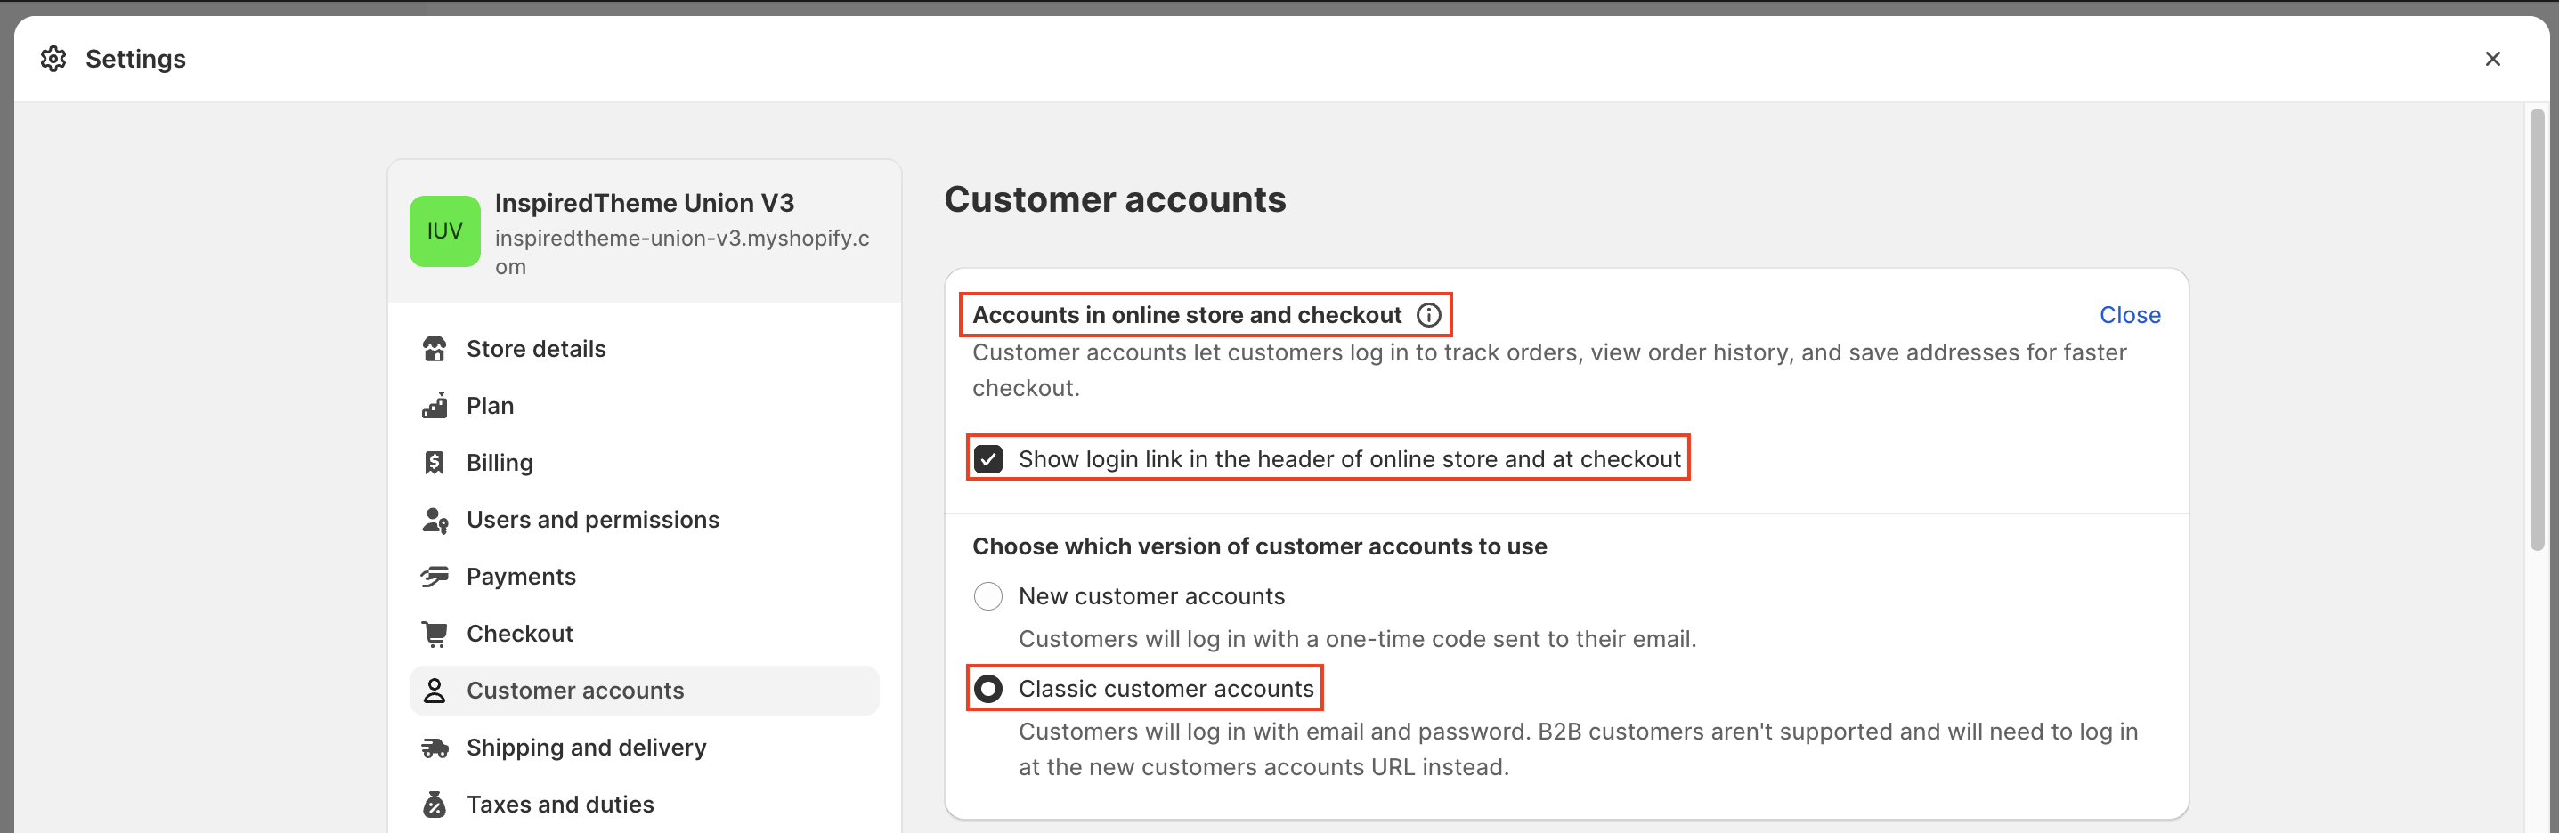Open the Users and permissions page
The height and width of the screenshot is (833, 2559).
tap(592, 519)
